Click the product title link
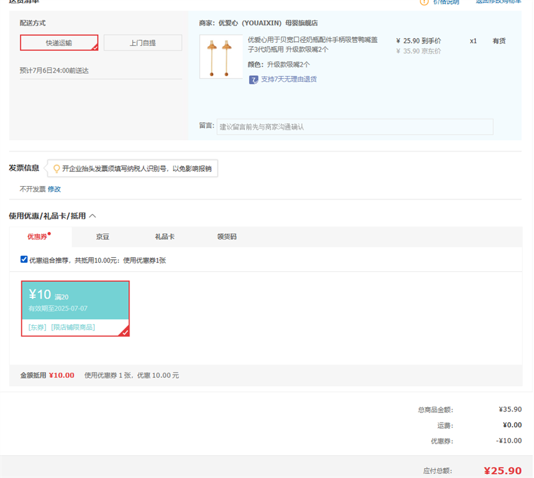 tap(312, 45)
